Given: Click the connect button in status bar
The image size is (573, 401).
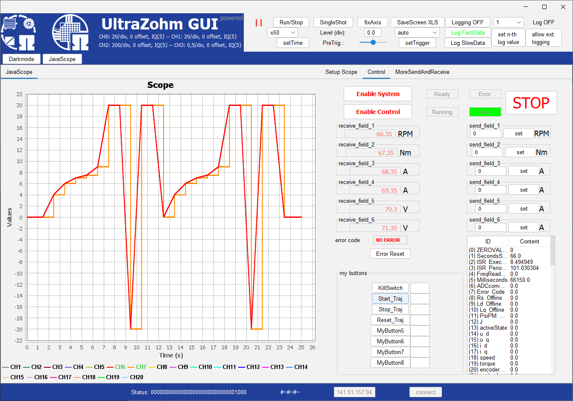Looking at the screenshot, I should coord(426,392).
